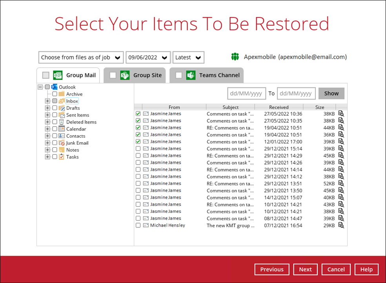
Task: Open the 'Choose from files as of job' dropdown
Action: pyautogui.click(x=81, y=57)
